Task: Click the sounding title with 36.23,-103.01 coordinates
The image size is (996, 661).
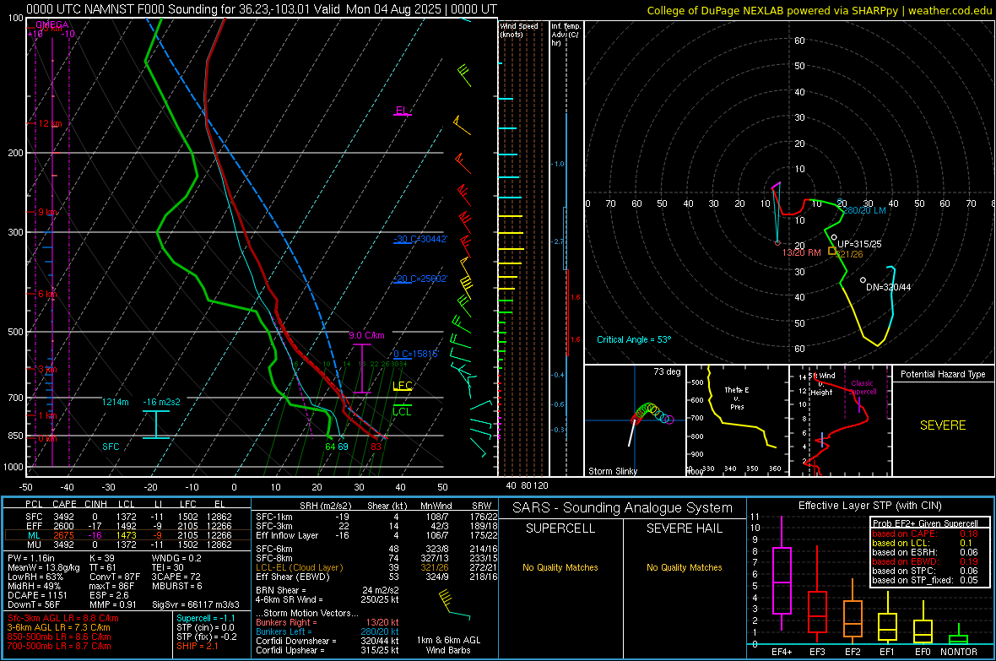Action: pyautogui.click(x=261, y=9)
